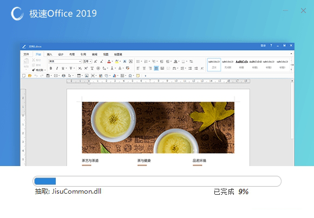
Task: Close the 极速Office 2019 installer window
Action: click(x=303, y=11)
